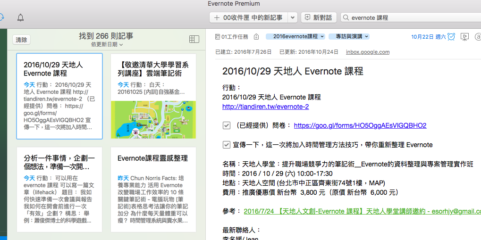Image resolution: width=481 pixels, height=240 pixels.
Task: Click the sync arrows icon
Action: [x=1, y=17]
